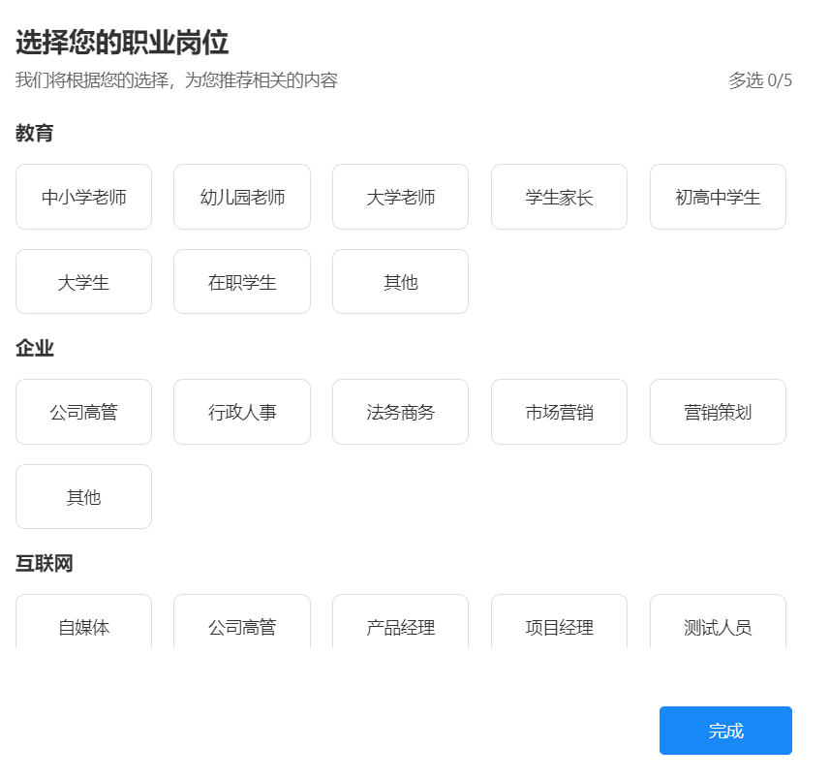The height and width of the screenshot is (780, 830).
Task: Select 大学老师 as your occupation
Action: [x=400, y=197]
